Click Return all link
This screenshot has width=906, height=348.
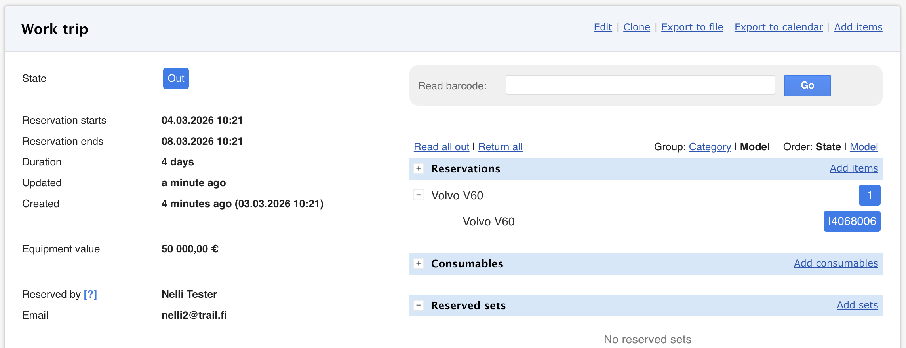click(500, 147)
